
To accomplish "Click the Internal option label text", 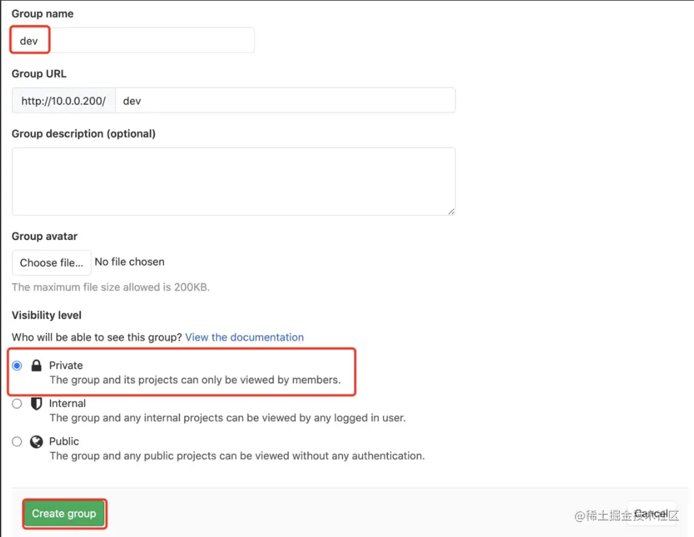I will tap(67, 404).
